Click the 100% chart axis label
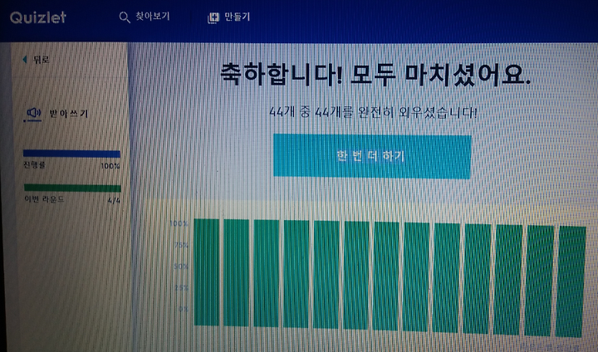Image resolution: width=598 pixels, height=352 pixels. tap(179, 223)
